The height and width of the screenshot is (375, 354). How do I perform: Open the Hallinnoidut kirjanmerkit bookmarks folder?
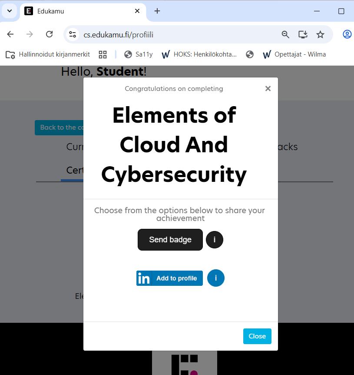tap(48, 54)
